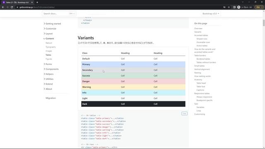Copy the code snippet with Copy button
Viewport: 265px width, 149px height.
184,113
